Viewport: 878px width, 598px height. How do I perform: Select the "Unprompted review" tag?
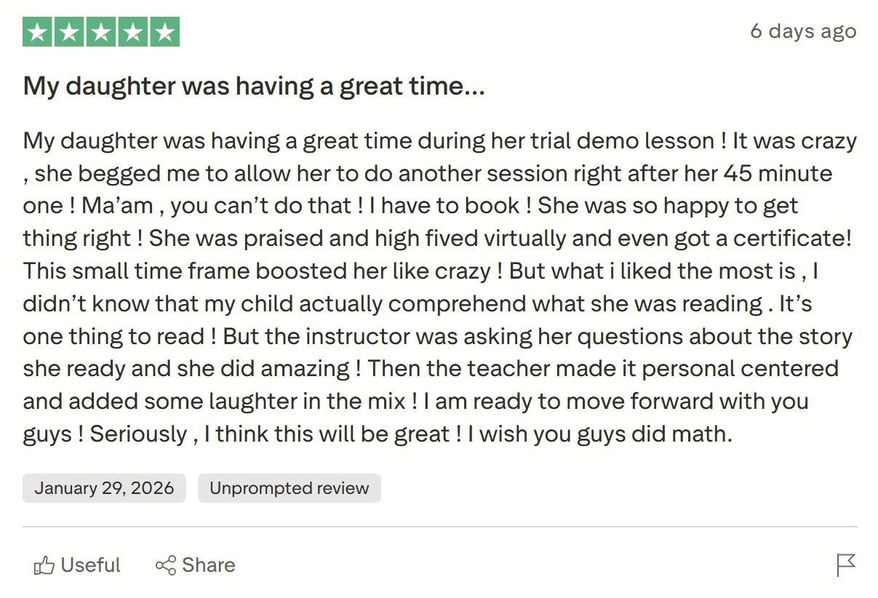click(x=289, y=488)
